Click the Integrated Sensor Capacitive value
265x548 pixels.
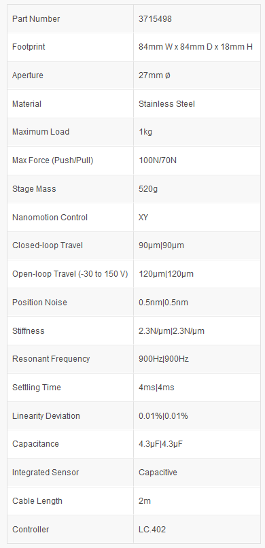(158, 473)
